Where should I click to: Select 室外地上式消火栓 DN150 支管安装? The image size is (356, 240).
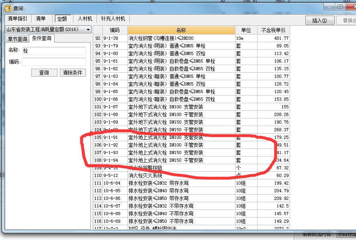click(192, 153)
